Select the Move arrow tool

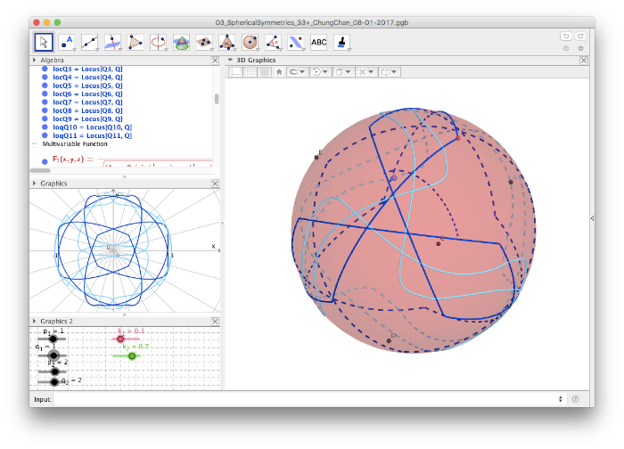click(44, 42)
